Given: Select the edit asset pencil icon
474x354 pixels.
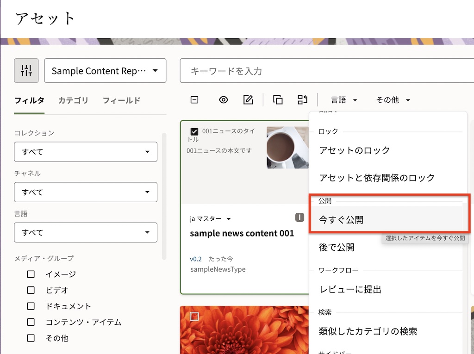Looking at the screenshot, I should tap(249, 99).
